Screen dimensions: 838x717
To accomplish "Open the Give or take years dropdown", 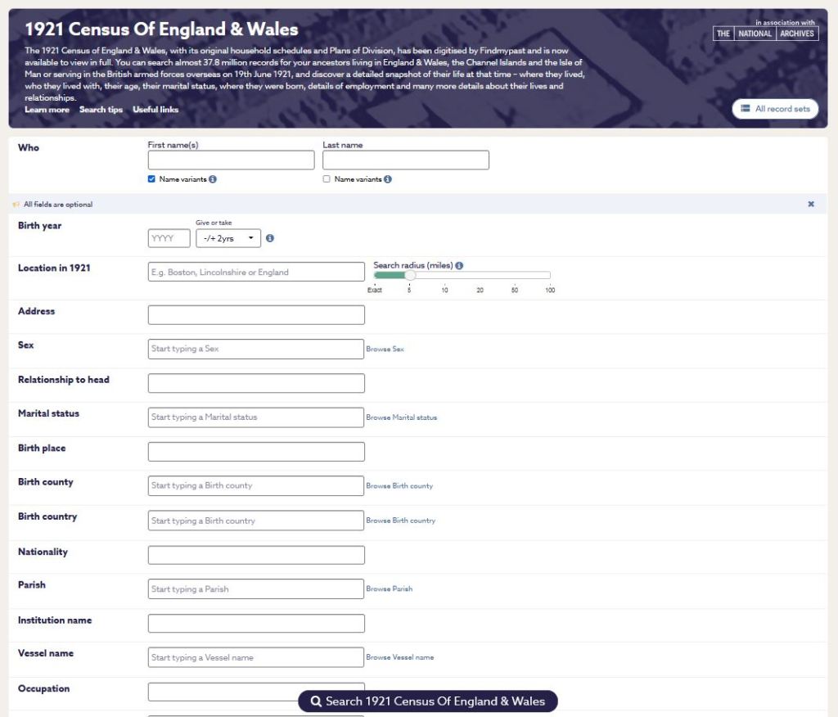I will pos(228,238).
